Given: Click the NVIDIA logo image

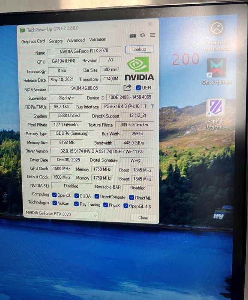Looking at the screenshot, I should (x=139, y=69).
